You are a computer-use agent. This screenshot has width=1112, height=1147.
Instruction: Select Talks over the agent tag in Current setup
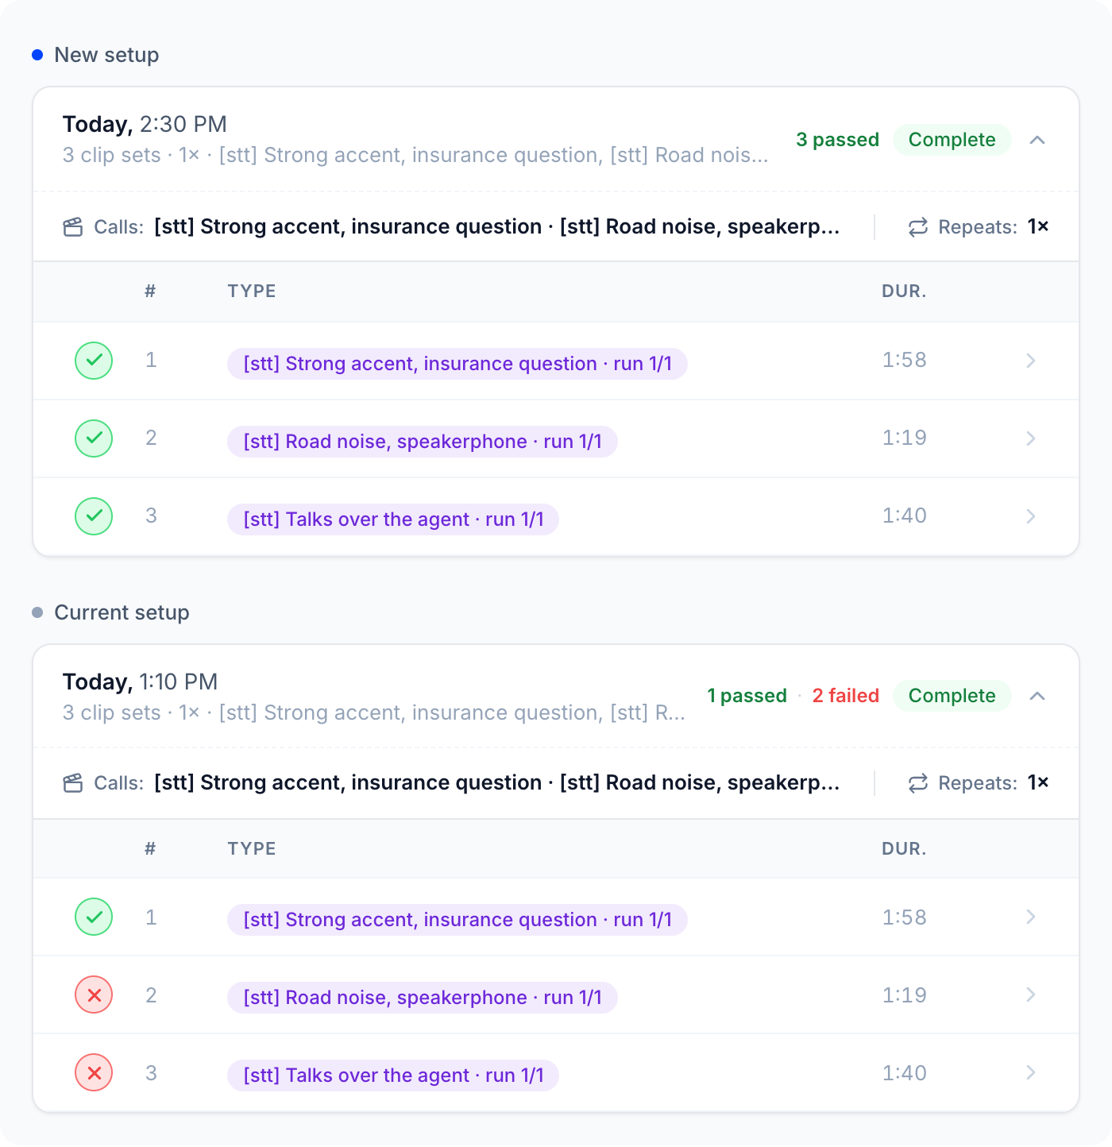pyautogui.click(x=393, y=1076)
